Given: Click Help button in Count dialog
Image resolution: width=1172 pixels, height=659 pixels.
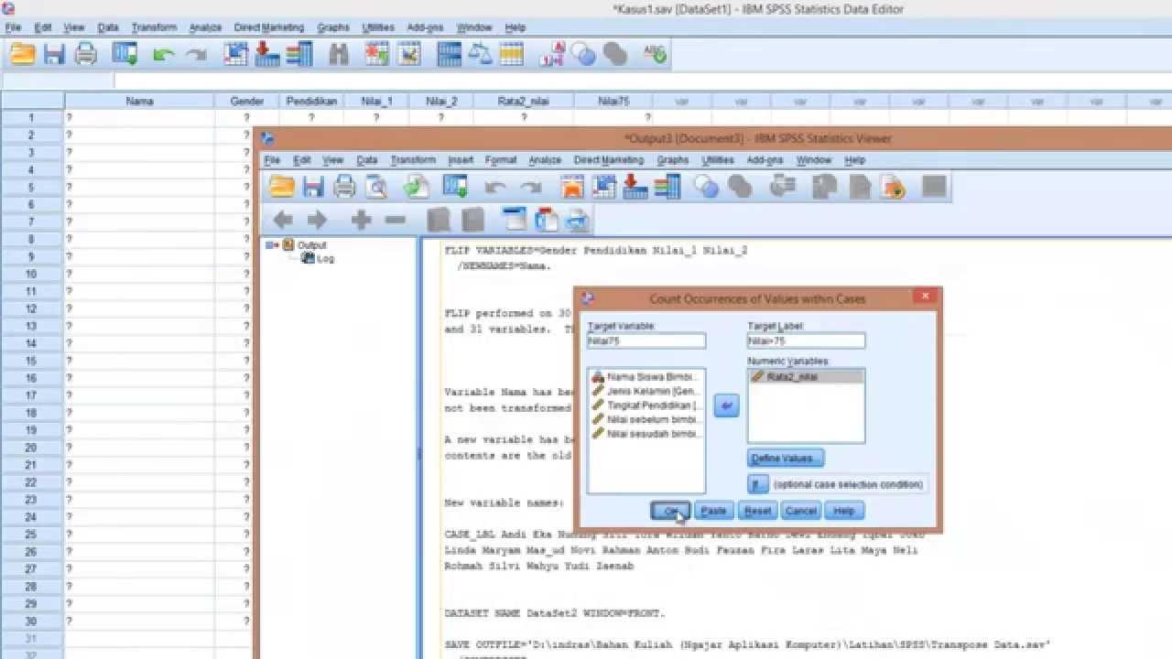Looking at the screenshot, I should coord(844,511).
